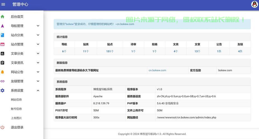Click the system settings gear icon
The image size is (259, 139).
pyautogui.click(x=3, y=90)
